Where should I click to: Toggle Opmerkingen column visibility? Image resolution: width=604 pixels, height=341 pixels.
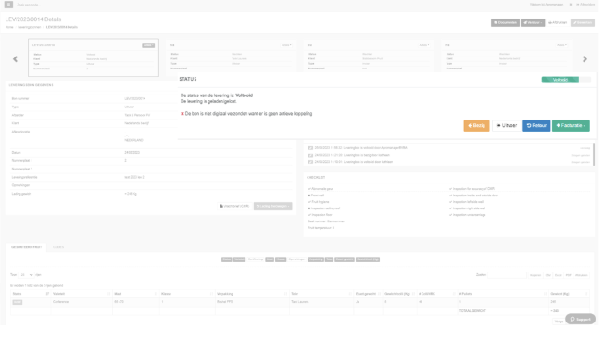coord(296,259)
